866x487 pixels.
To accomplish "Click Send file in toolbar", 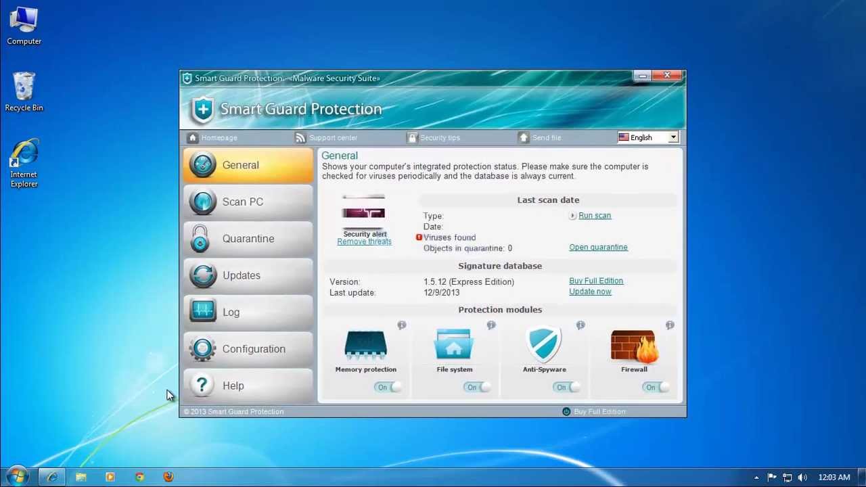I will coord(540,137).
